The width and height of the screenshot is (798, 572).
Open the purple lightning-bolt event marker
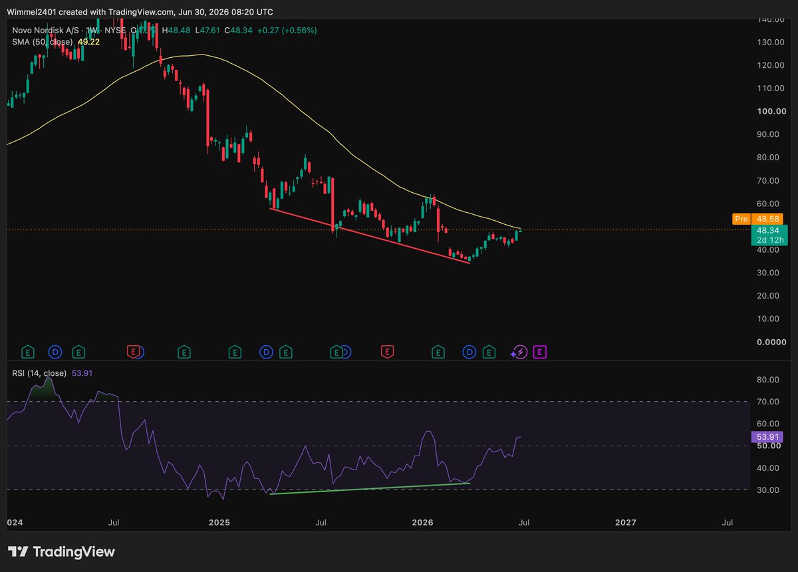519,351
